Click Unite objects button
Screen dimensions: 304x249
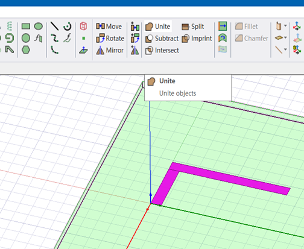click(x=158, y=27)
